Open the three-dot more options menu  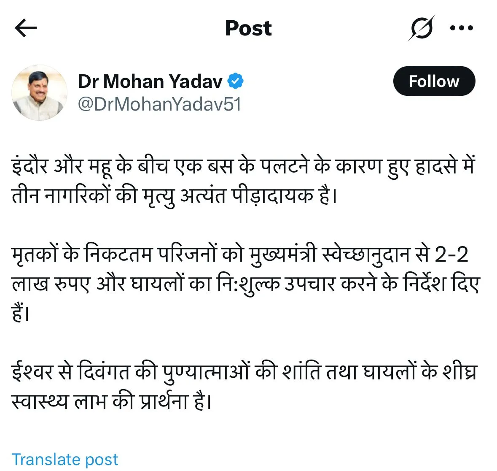[x=462, y=28]
